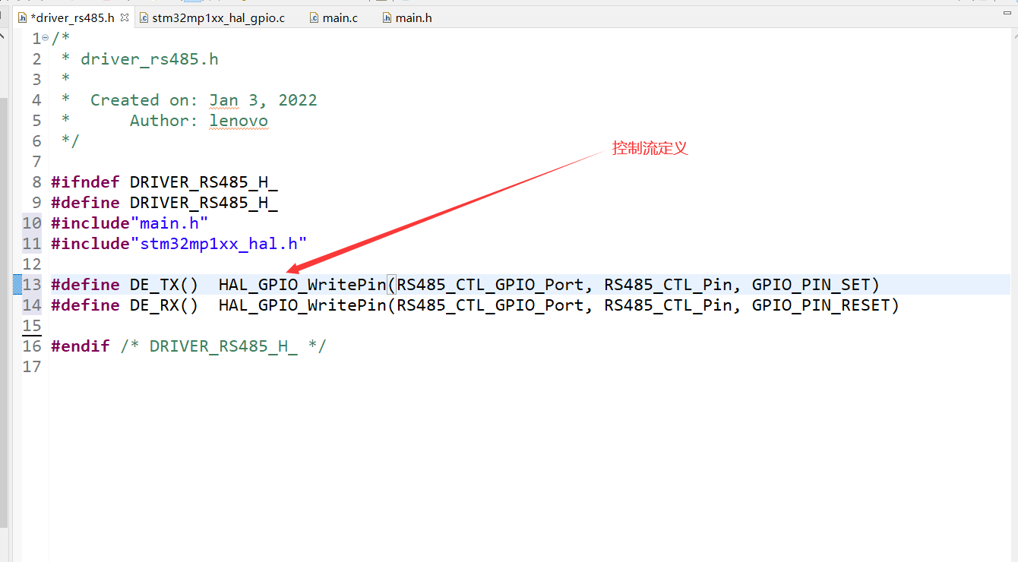Click GPIO_PIN_RESET argument
The image size is (1018, 562).
820,305
